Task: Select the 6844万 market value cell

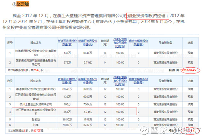Action: pyautogui.click(x=88, y=53)
